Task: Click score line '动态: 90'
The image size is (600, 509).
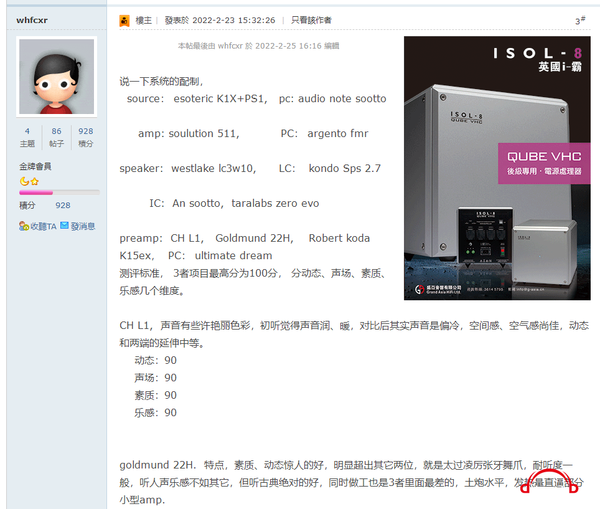Action: [156, 360]
